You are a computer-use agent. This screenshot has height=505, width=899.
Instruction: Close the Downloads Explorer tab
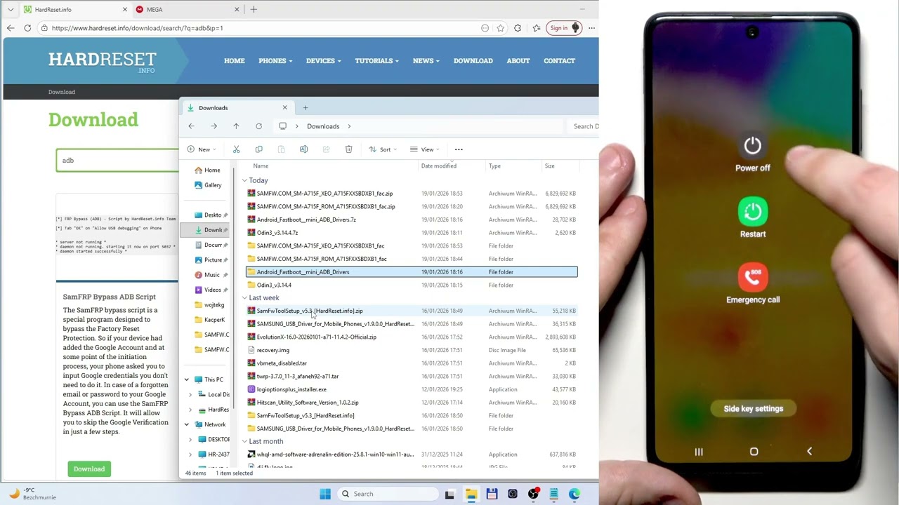pos(284,107)
